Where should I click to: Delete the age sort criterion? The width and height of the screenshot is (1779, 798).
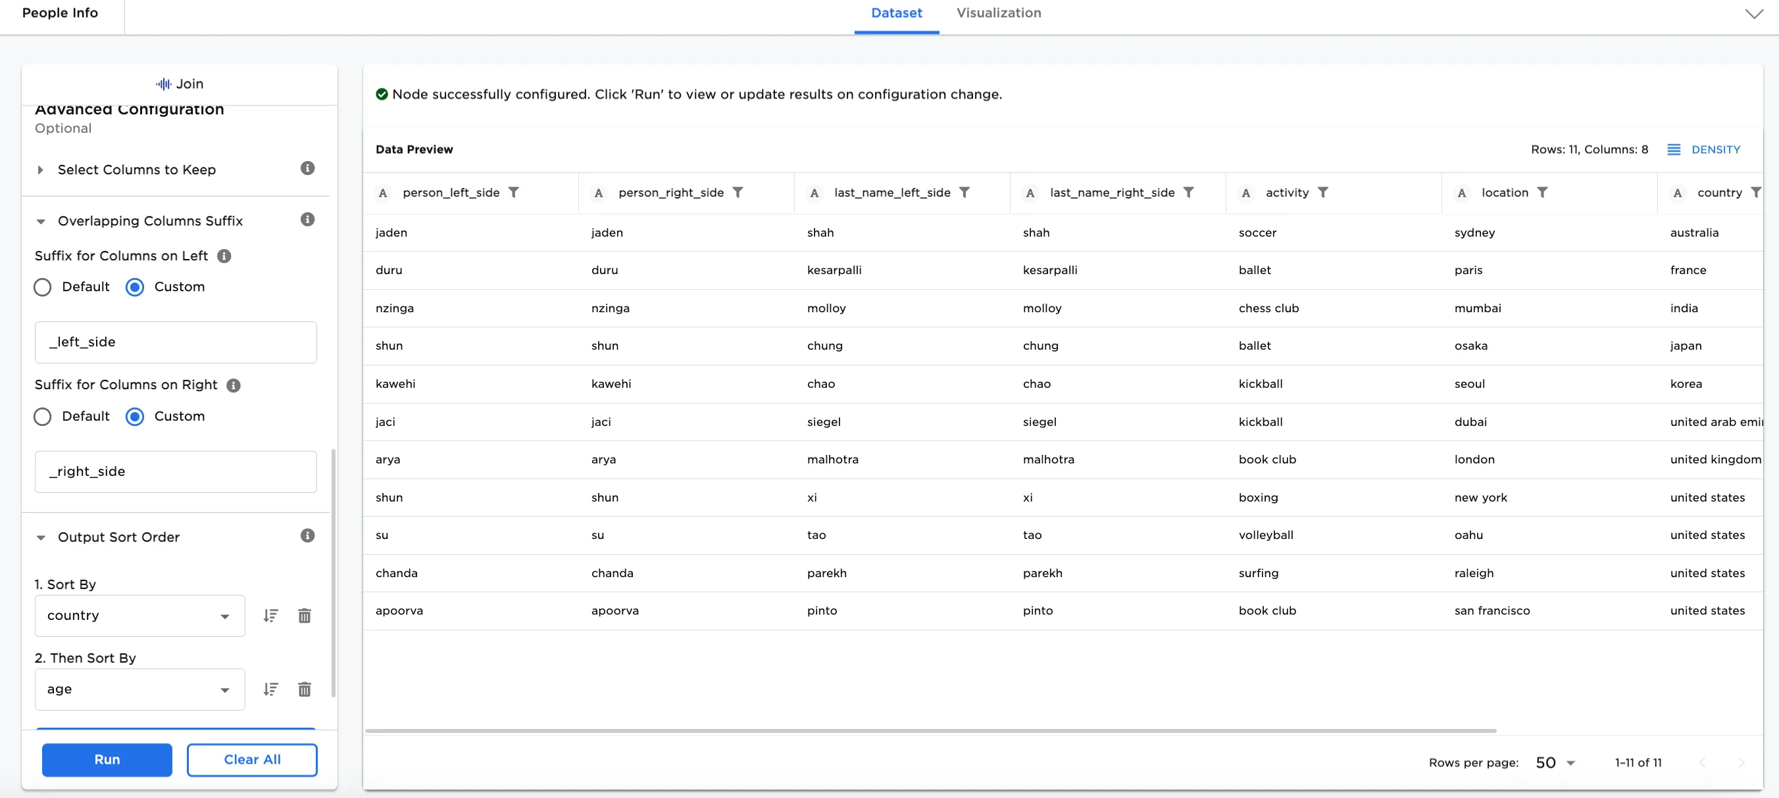pos(305,689)
